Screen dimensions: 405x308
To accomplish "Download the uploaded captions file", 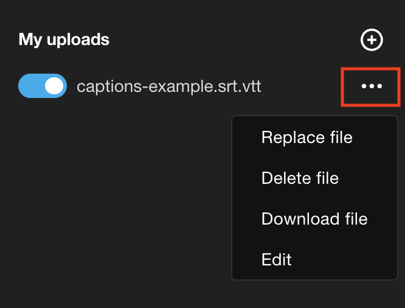I will coord(314,219).
